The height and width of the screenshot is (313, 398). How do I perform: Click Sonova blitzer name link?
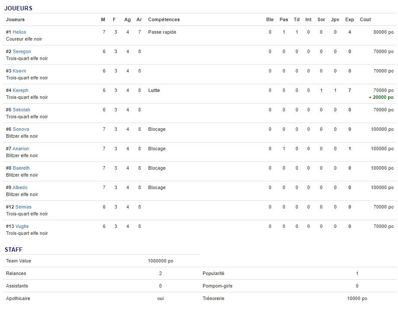21,129
